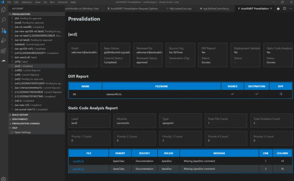This screenshot has width=294, height=181.
Task: Switch to egLdsViewController.js tab
Action: (x=214, y=9)
